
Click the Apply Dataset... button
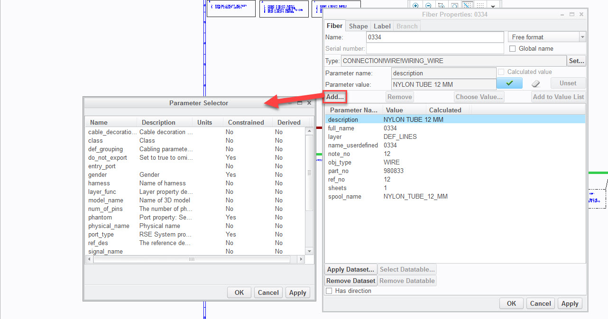[350, 269]
